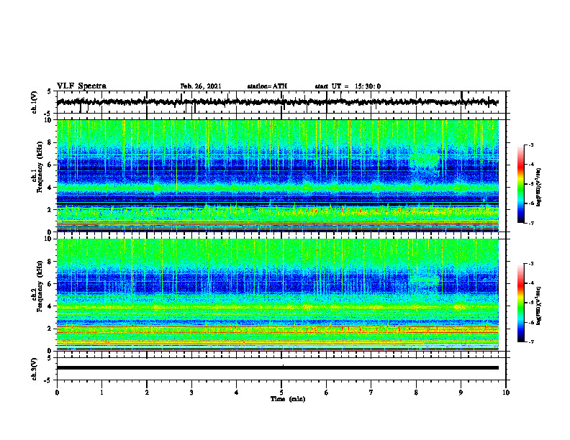This screenshot has height=440, width=570.
Task: Click the "9" label on the time axis
Action: point(461,393)
